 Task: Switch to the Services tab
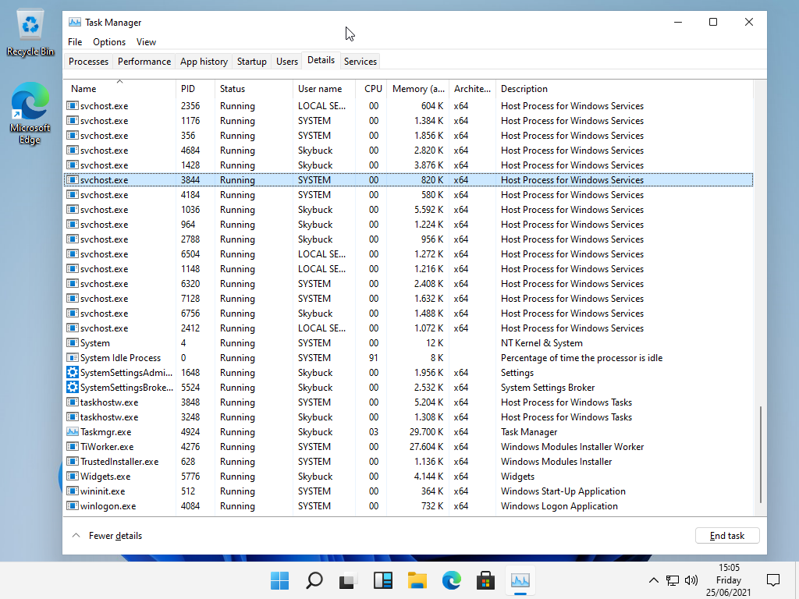(x=360, y=62)
